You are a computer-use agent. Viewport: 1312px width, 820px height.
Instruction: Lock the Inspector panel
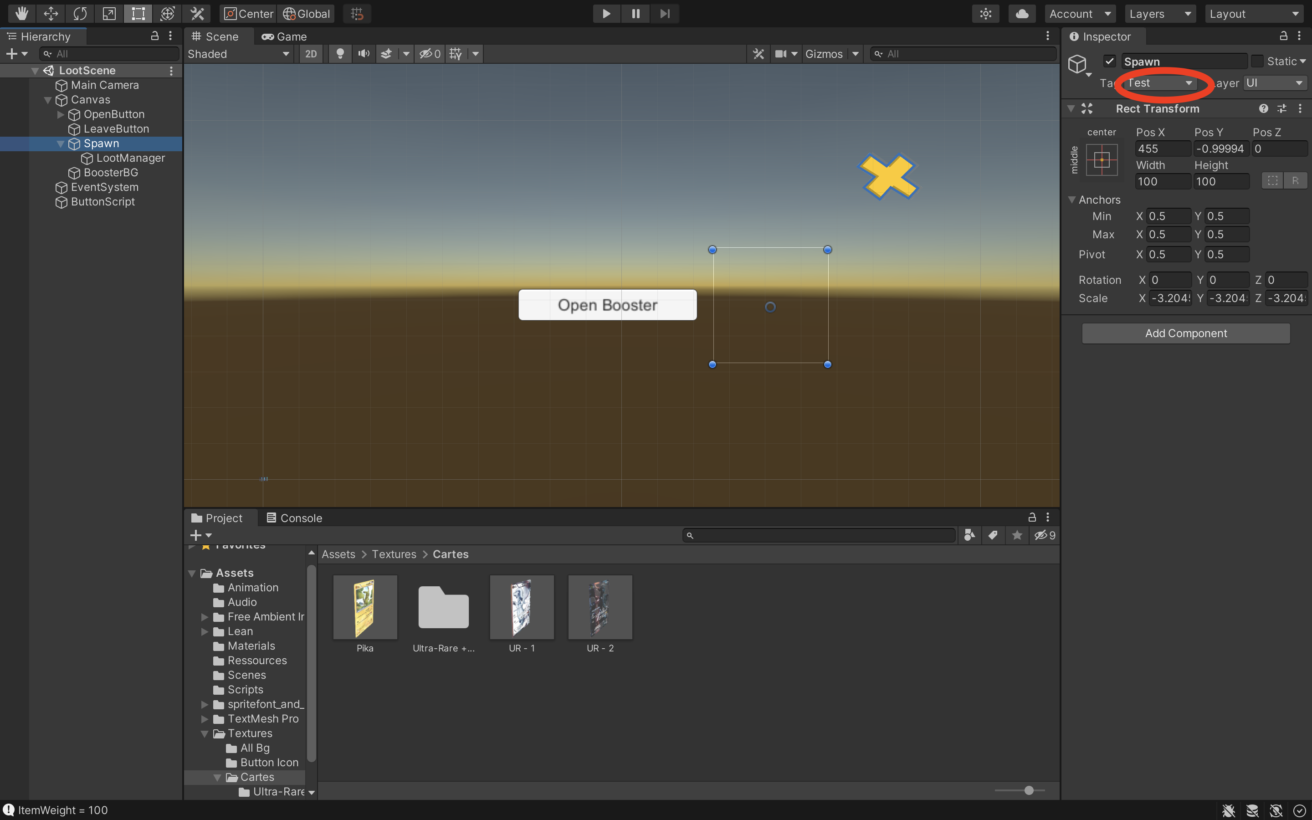(x=1283, y=36)
